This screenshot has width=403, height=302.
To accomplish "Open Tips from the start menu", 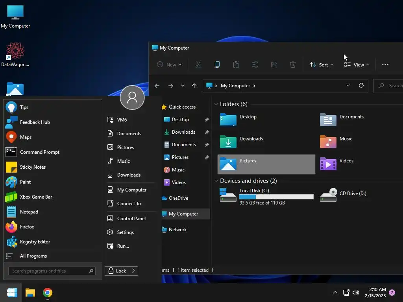I will point(53,107).
